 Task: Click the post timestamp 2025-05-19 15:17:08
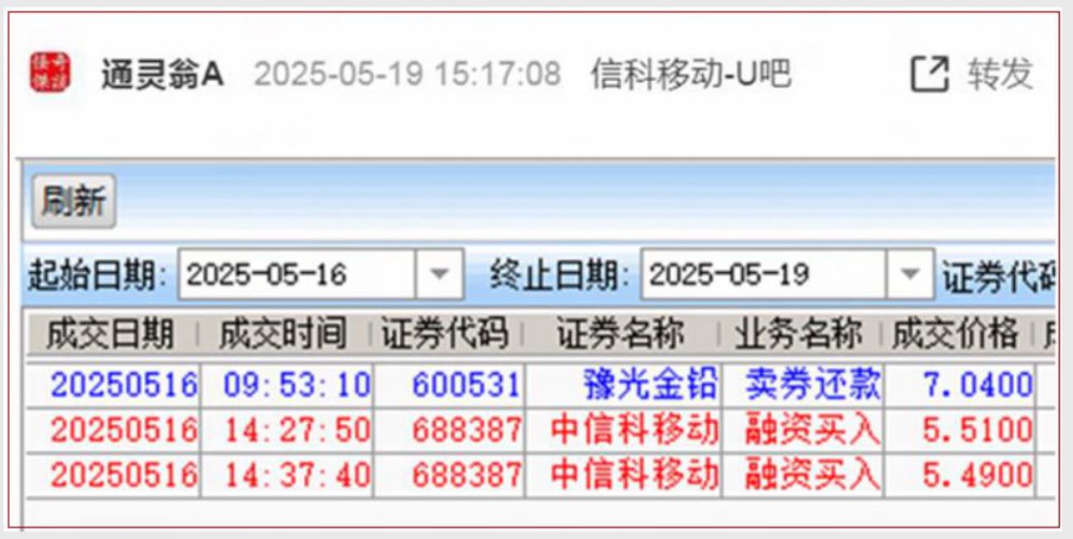point(407,75)
